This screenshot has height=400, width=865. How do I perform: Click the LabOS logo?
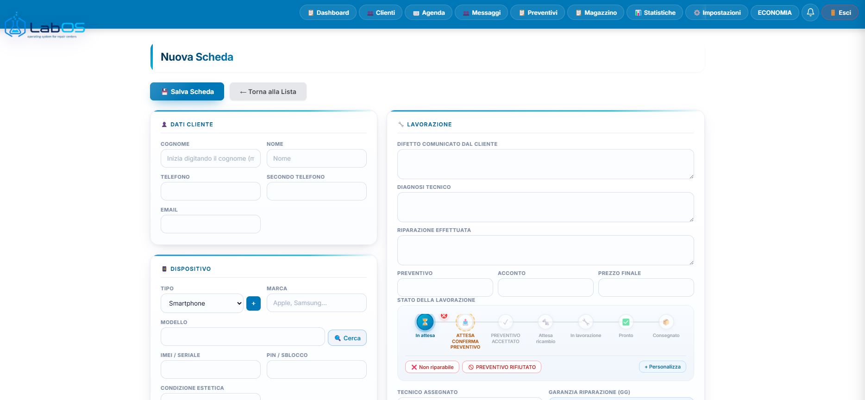click(45, 26)
